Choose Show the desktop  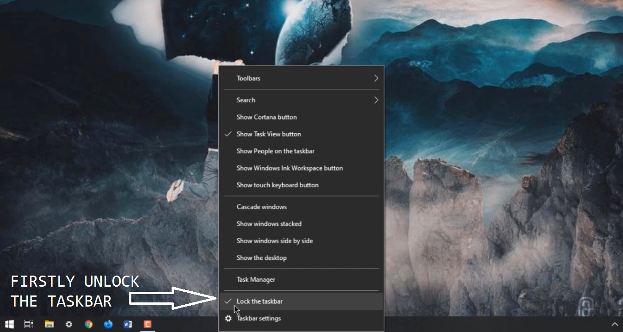click(301, 258)
